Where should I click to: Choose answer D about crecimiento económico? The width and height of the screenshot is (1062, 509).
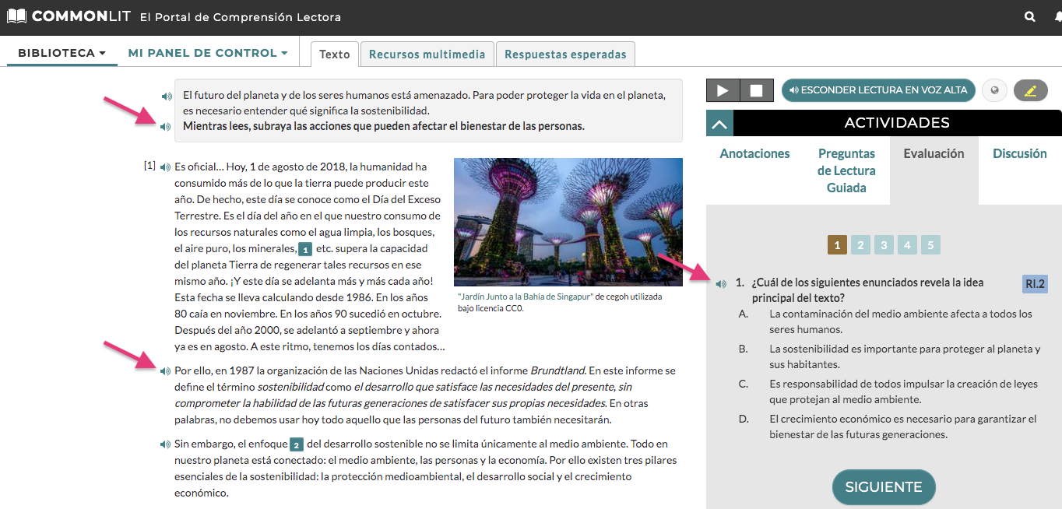point(888,427)
